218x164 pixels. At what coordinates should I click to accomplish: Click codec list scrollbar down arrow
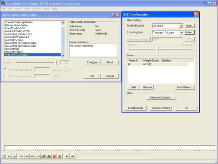(63, 56)
